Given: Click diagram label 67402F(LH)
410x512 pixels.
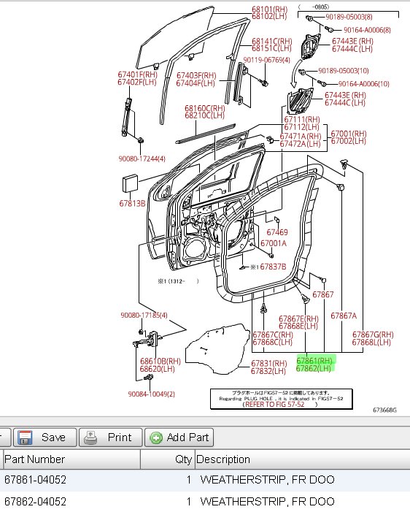Looking at the screenshot, I should tap(137, 82).
